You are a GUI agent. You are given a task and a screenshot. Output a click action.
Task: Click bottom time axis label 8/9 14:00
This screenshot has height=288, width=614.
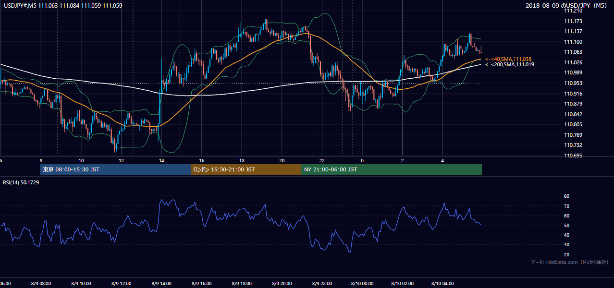pos(161,284)
